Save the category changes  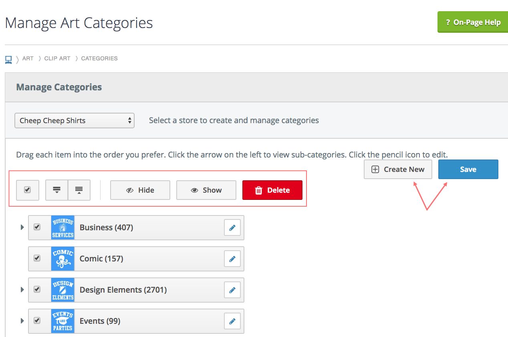pyautogui.click(x=468, y=169)
